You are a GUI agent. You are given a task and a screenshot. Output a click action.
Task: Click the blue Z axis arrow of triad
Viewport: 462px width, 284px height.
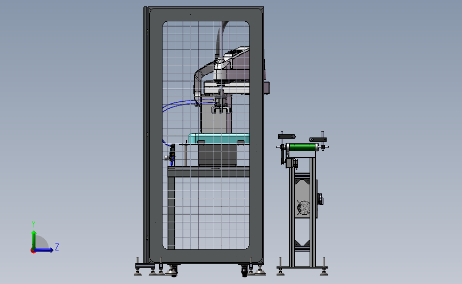(44, 250)
